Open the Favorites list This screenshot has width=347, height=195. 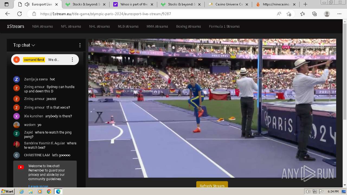tap(303, 14)
